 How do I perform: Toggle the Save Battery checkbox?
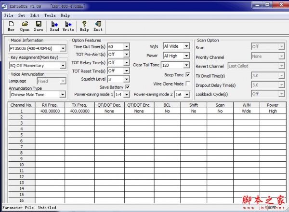[127, 87]
